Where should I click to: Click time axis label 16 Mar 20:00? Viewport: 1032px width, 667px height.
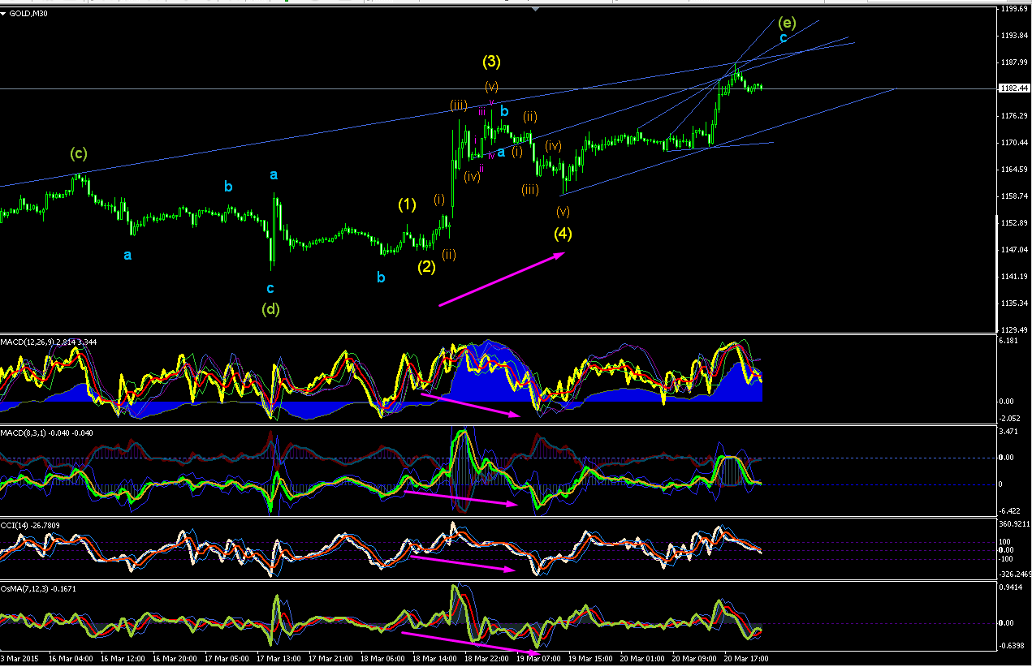click(x=175, y=658)
